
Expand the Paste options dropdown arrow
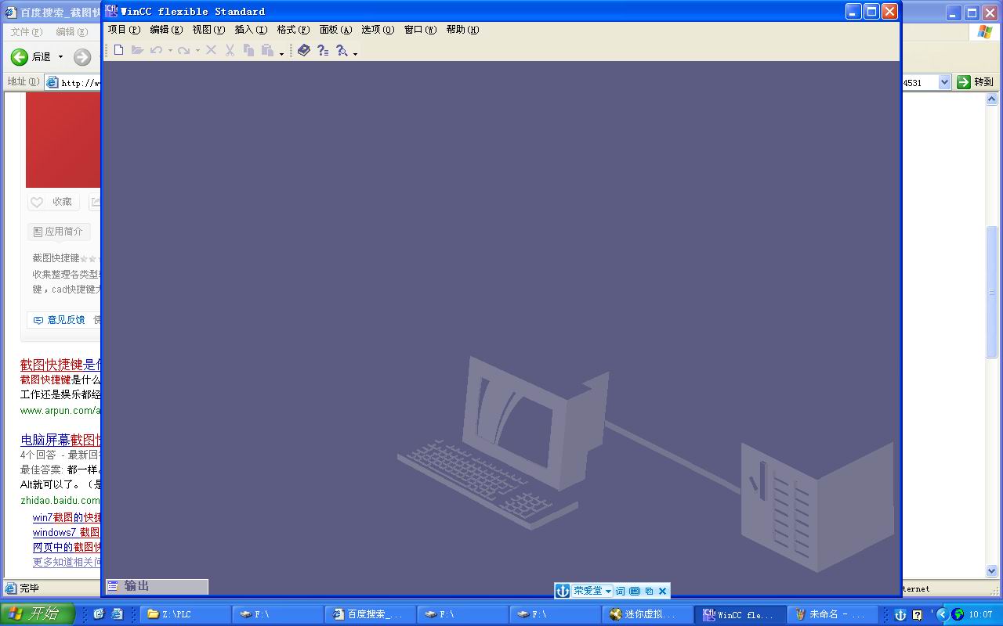pos(281,53)
